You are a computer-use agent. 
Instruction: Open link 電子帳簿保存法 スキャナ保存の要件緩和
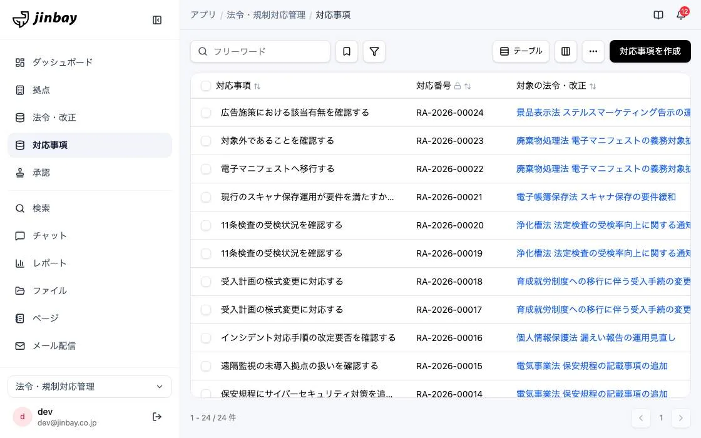click(596, 197)
